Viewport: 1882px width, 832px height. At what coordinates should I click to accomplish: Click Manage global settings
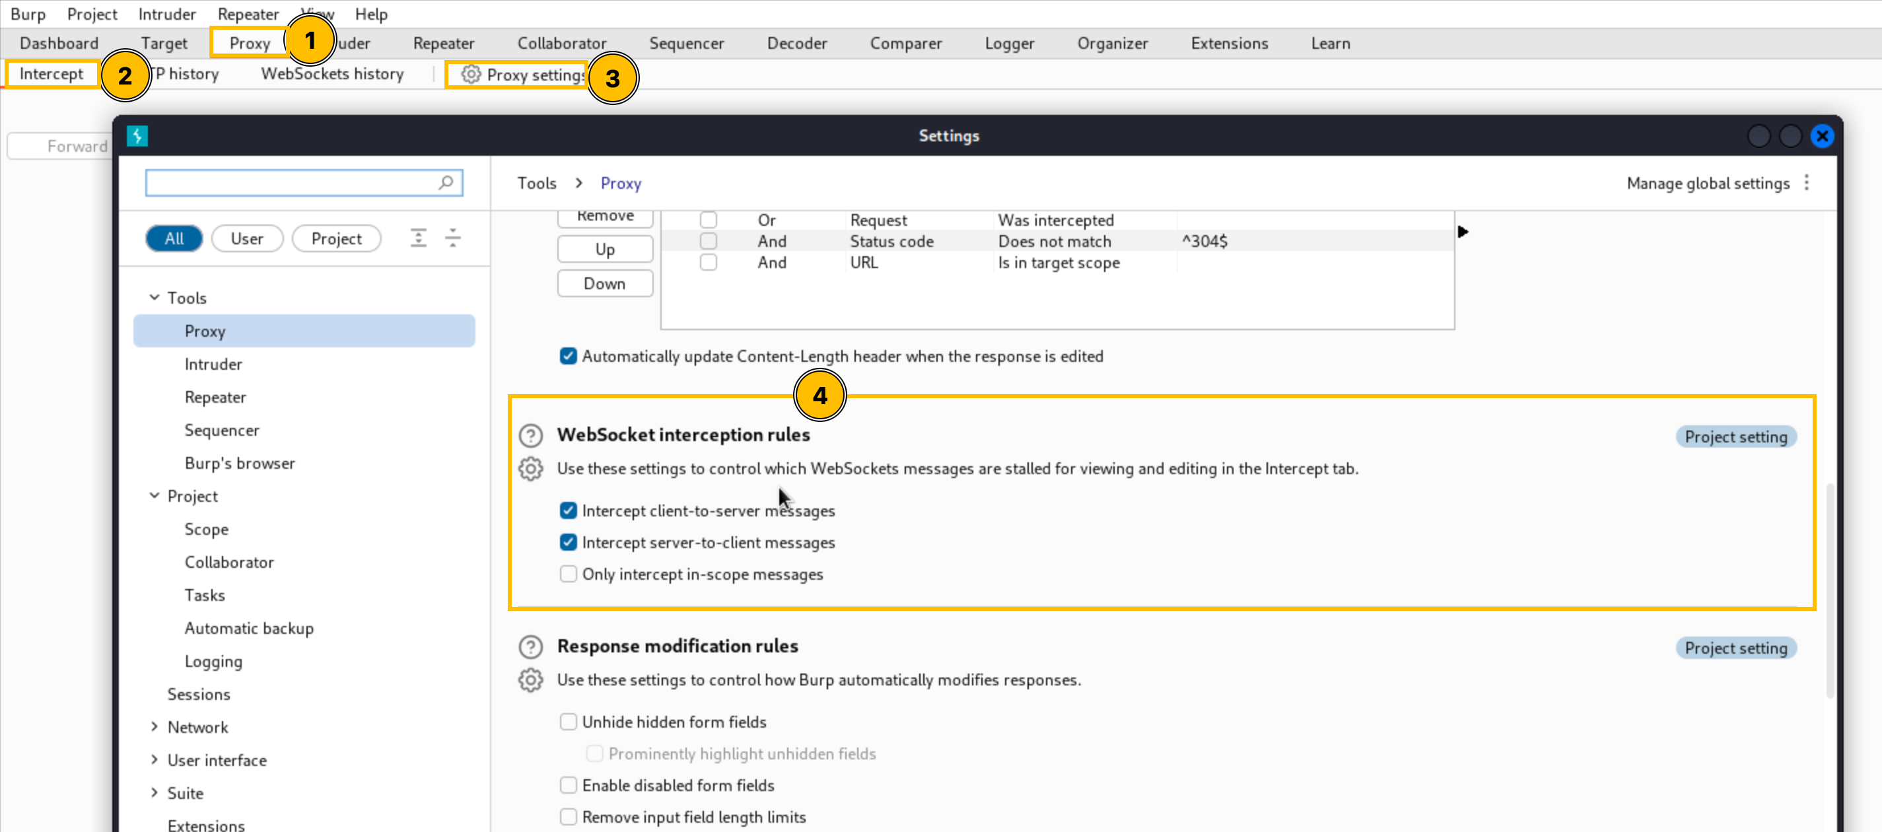tap(1708, 184)
